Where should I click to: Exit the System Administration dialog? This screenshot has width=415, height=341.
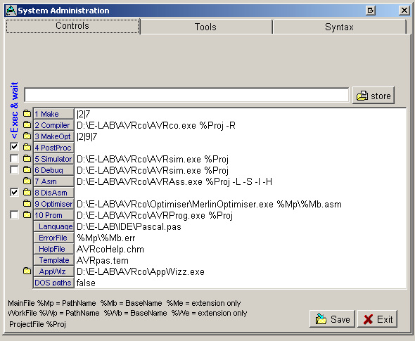tap(378, 319)
